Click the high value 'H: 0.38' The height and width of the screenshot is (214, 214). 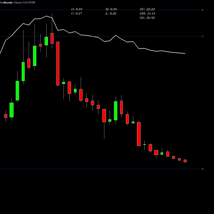pos(111,9)
